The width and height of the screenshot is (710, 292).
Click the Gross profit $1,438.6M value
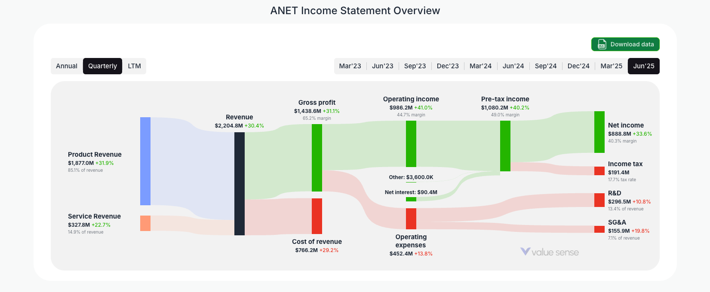(x=307, y=111)
